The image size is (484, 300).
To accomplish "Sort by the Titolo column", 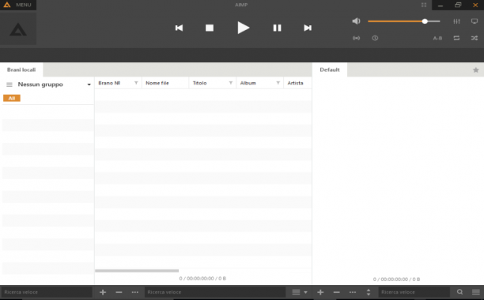I will coord(200,83).
